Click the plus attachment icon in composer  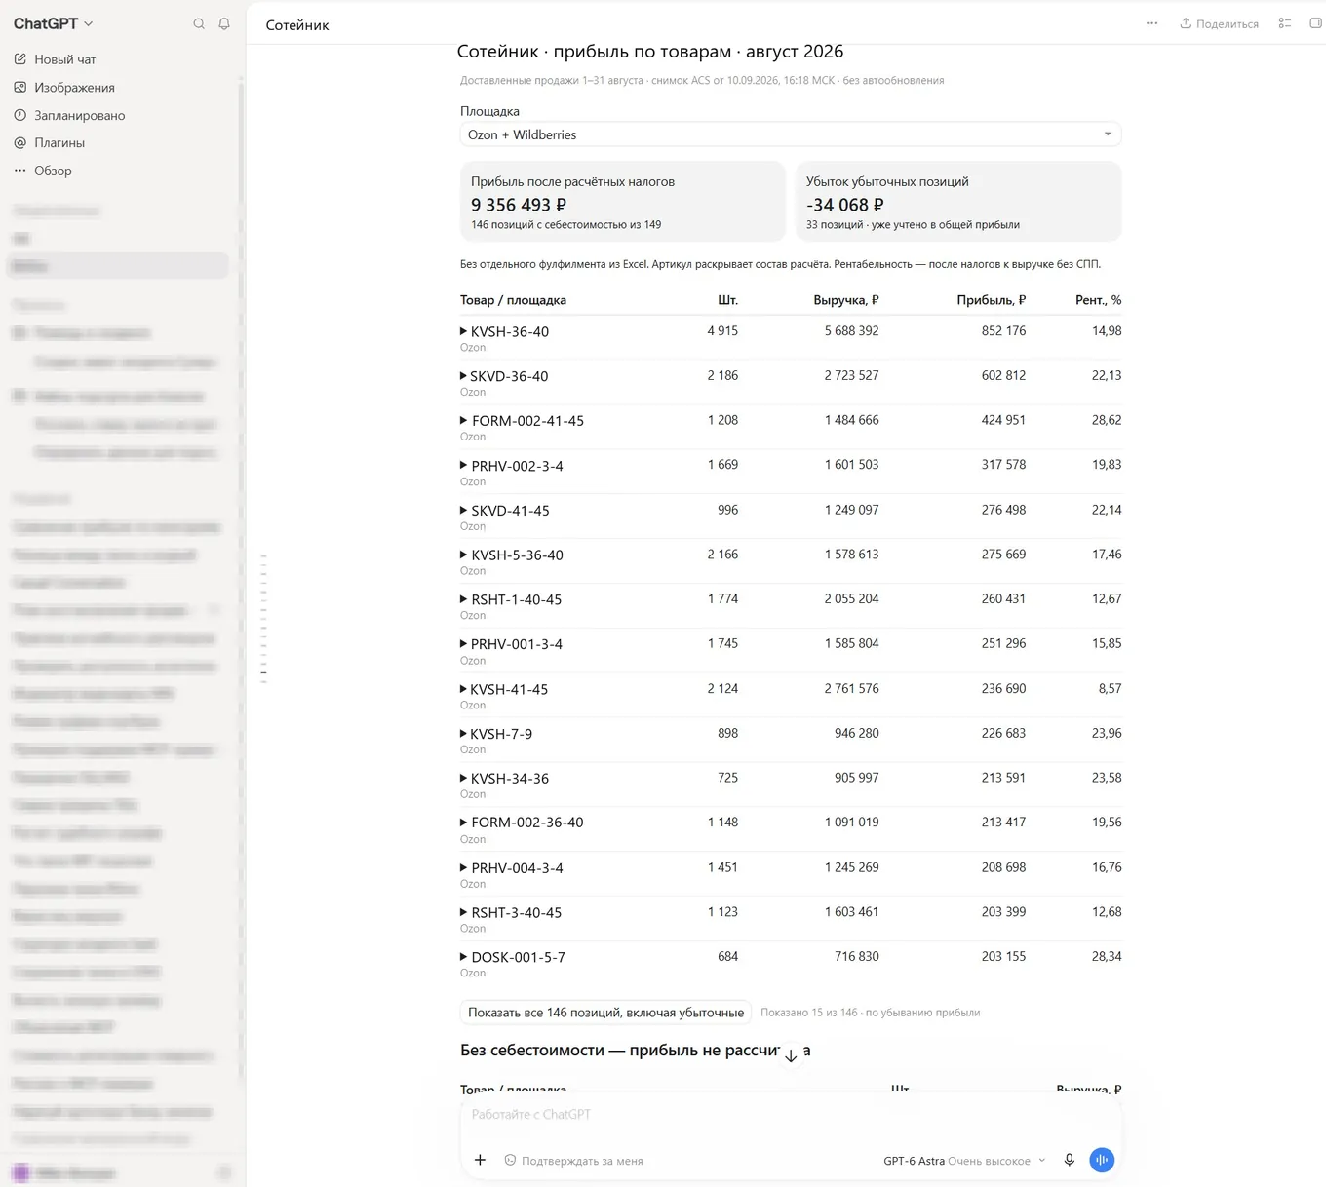point(480,1160)
